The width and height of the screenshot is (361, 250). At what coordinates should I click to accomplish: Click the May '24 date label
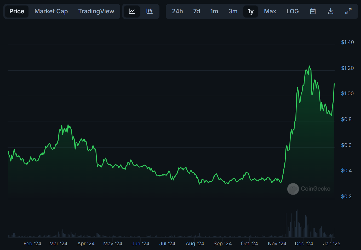tap(113, 243)
